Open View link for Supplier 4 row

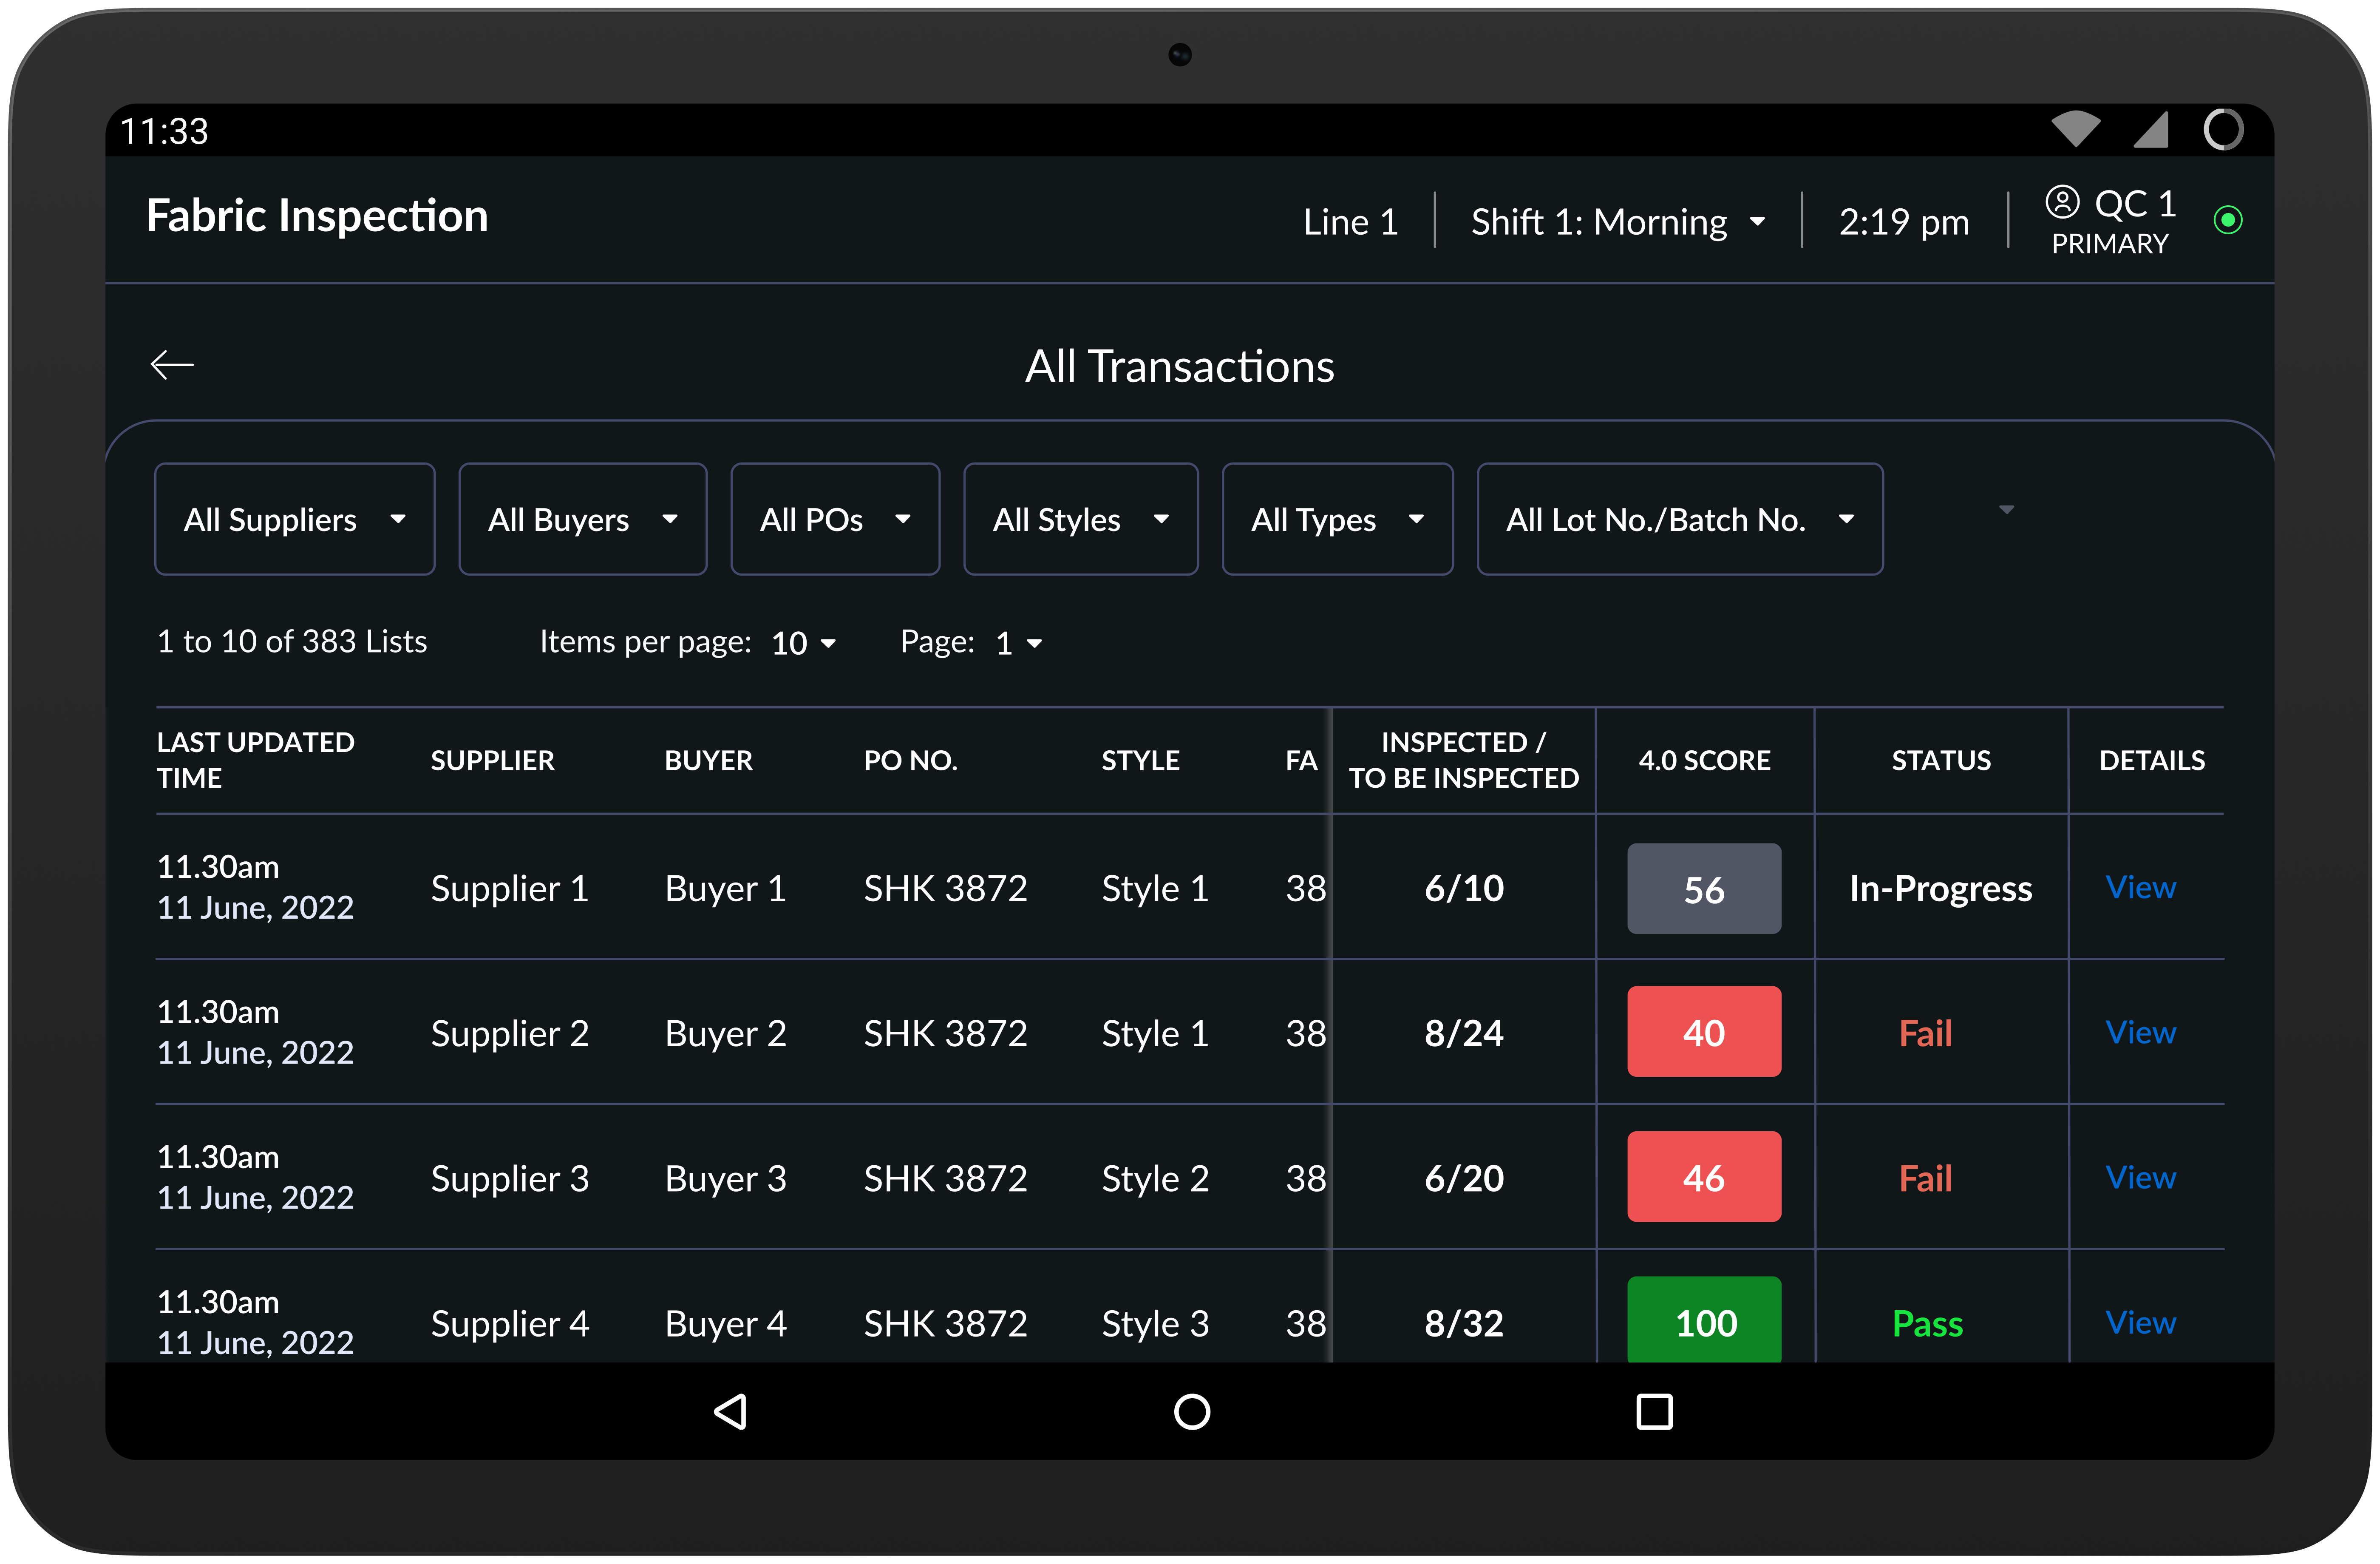[x=2141, y=1321]
